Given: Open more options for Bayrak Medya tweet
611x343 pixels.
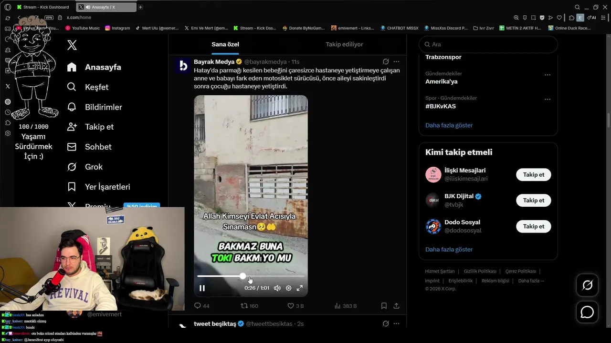Looking at the screenshot, I should point(396,61).
